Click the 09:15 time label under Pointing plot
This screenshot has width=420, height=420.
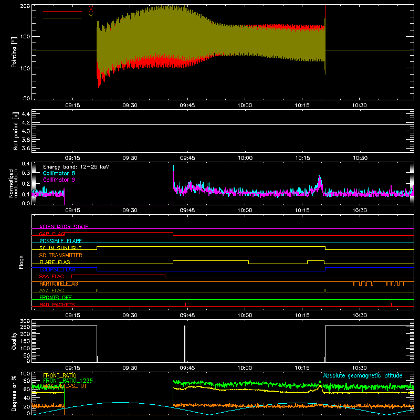click(72, 106)
